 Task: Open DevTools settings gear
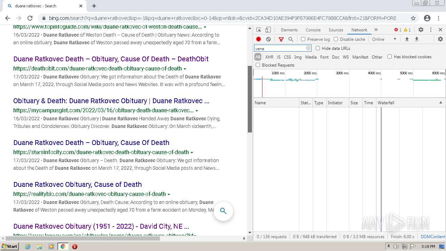point(421,30)
